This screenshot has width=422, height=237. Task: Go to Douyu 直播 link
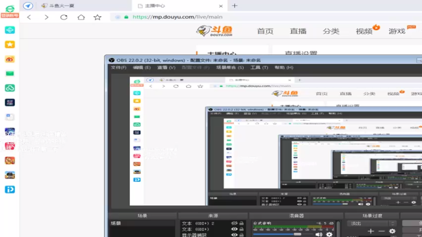coord(298,31)
